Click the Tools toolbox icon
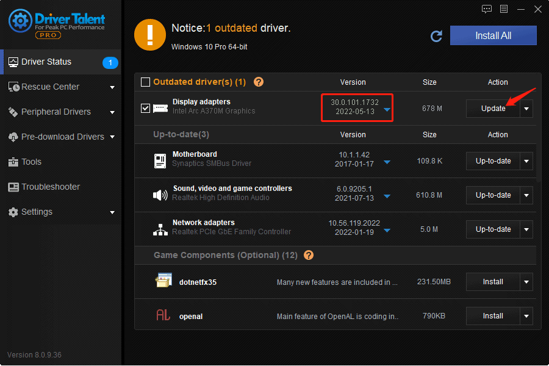Image resolution: width=549 pixels, height=366 pixels. coord(13,162)
